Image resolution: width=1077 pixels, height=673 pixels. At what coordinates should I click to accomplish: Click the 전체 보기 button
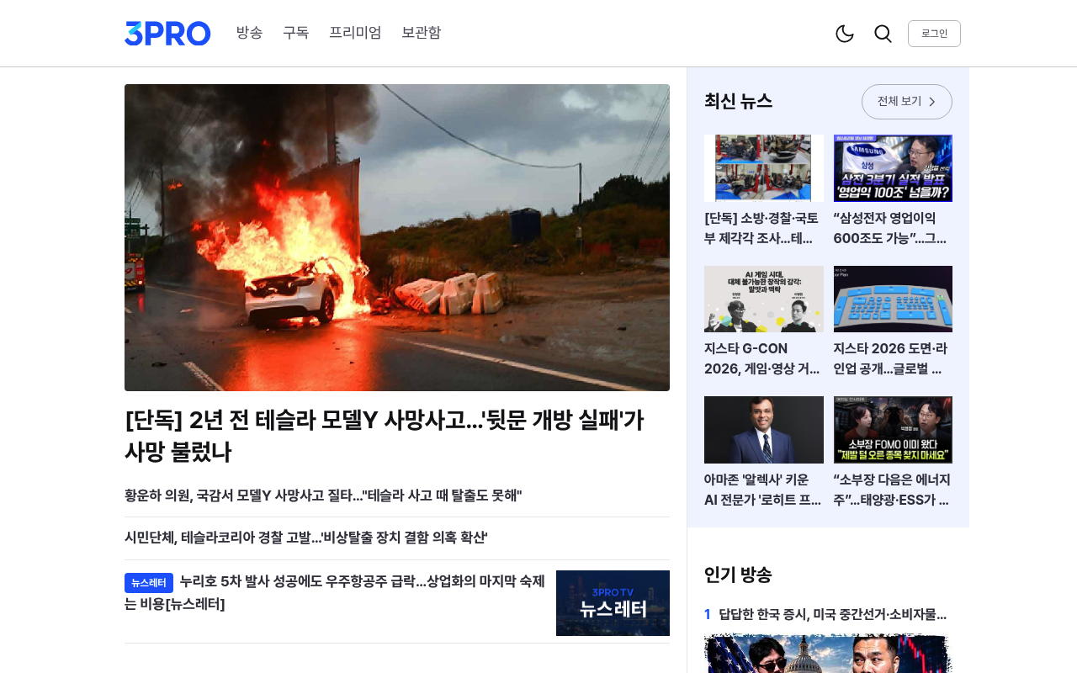pos(907,102)
